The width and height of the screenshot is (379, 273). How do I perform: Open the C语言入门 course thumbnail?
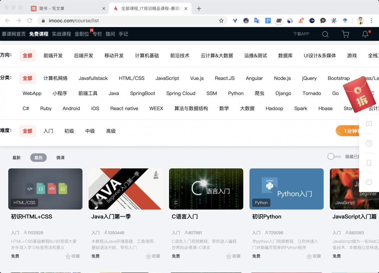(x=206, y=189)
